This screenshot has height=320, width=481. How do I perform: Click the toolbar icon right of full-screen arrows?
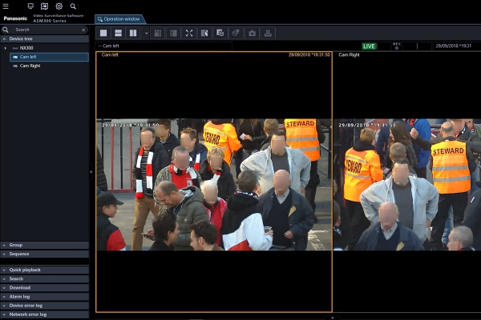[204, 33]
